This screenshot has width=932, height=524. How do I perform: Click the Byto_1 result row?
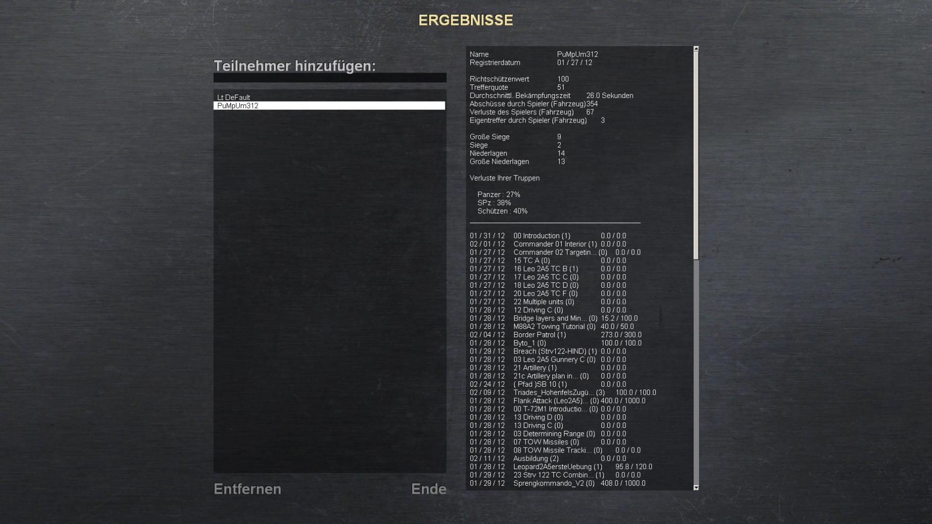tap(529, 343)
